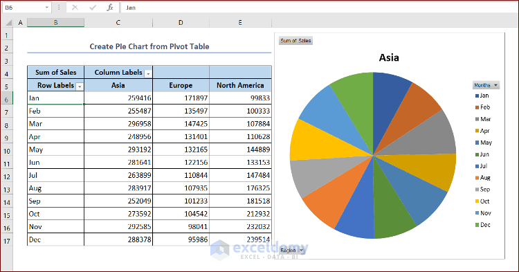Select the May row label cell
The height and width of the screenshot is (272, 519).
(x=55, y=149)
